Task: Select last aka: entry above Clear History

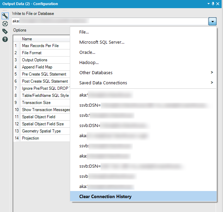Action: 143,186
